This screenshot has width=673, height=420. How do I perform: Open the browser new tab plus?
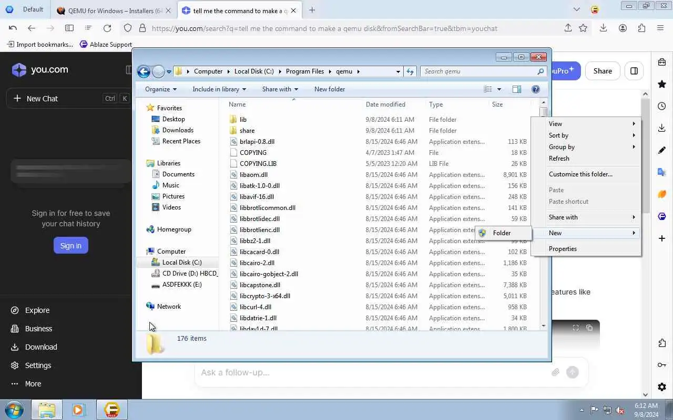tap(312, 10)
